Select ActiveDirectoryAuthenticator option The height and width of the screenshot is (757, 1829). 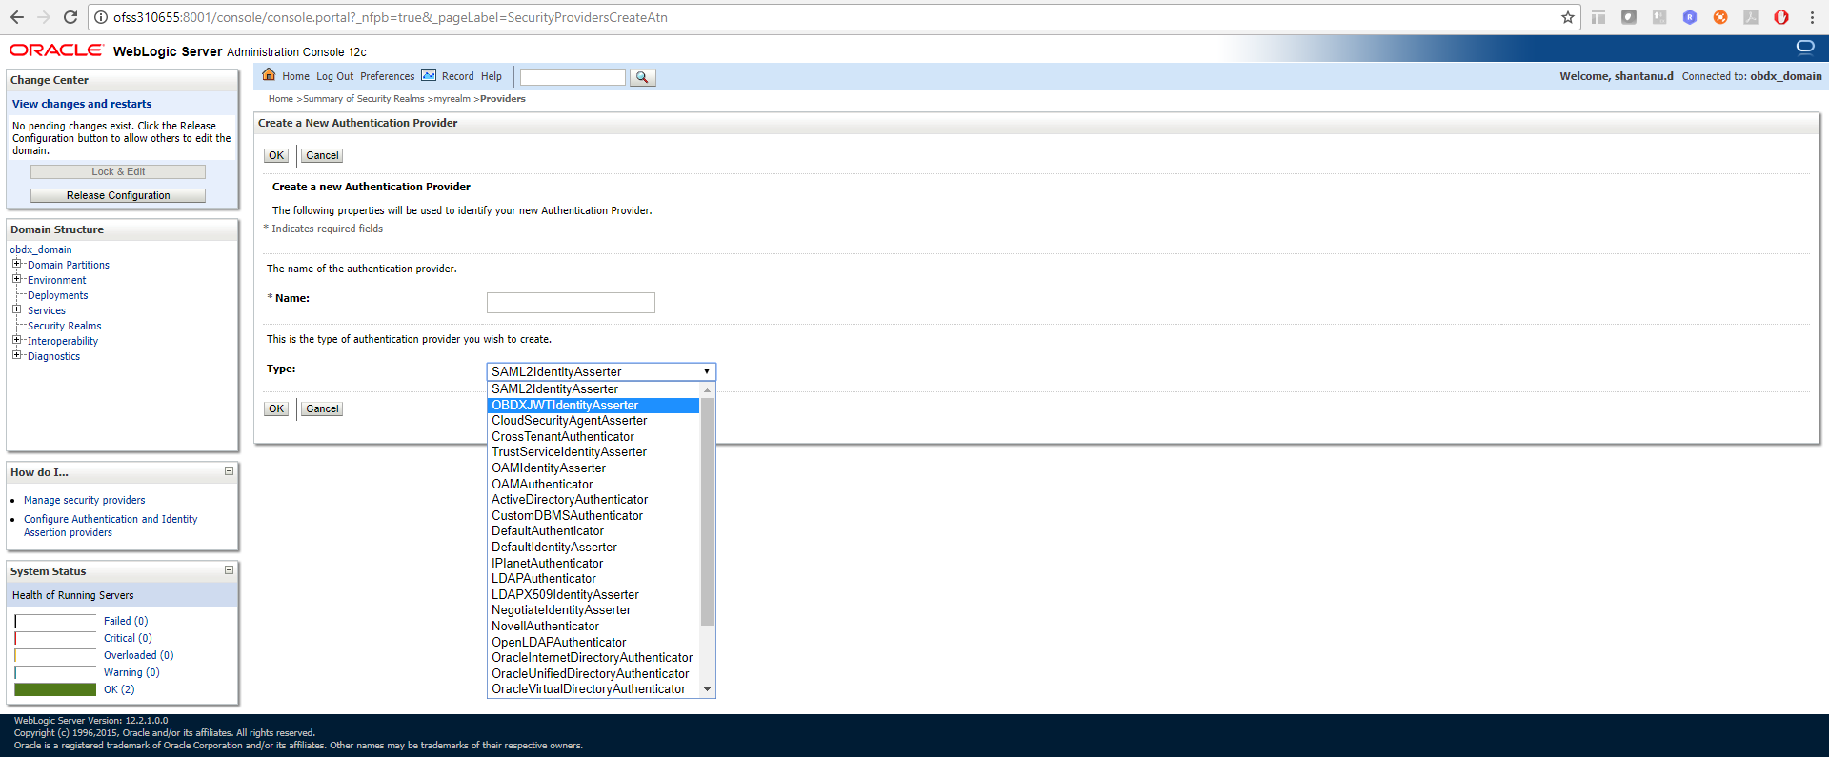[x=593, y=500]
